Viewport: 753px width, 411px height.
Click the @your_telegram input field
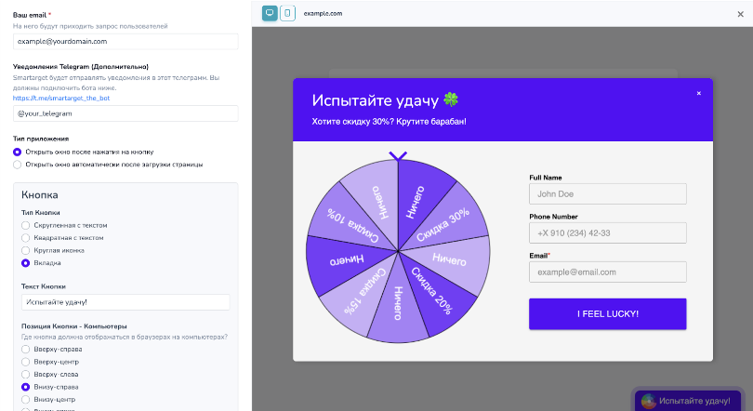point(125,113)
